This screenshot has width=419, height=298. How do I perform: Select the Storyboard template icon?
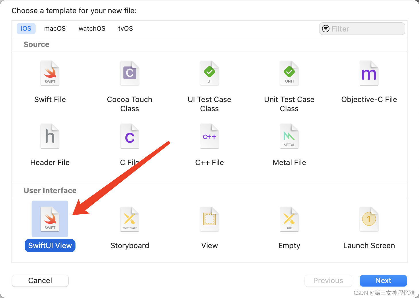[130, 219]
